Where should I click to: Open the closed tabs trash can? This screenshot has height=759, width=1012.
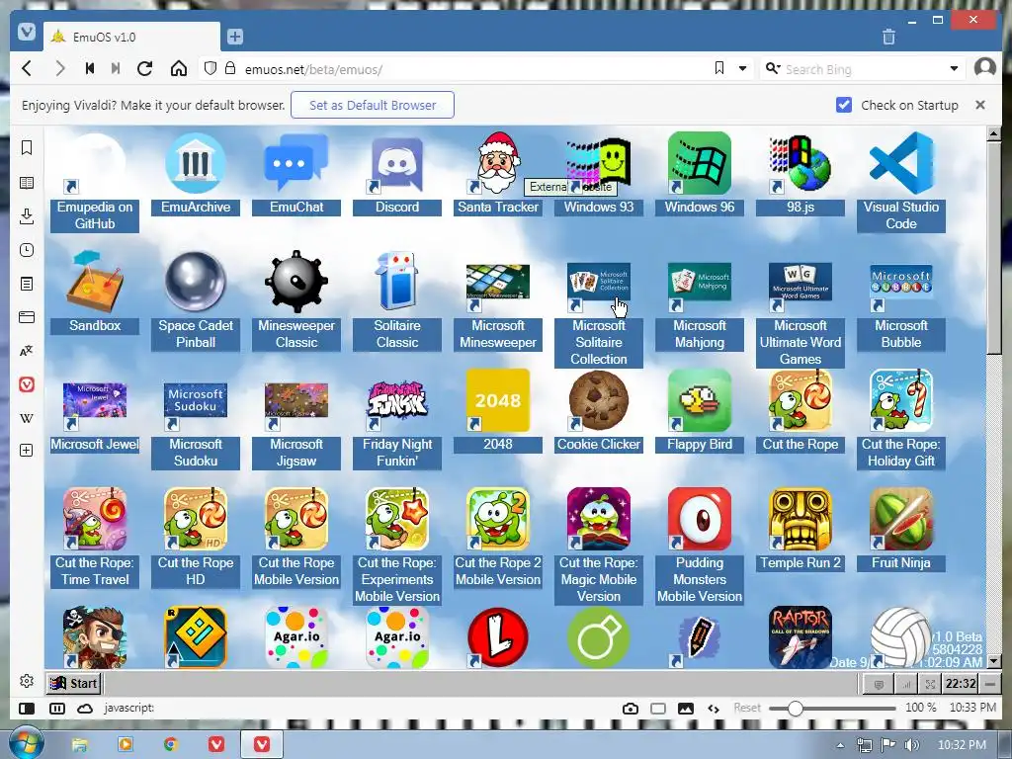pos(888,37)
